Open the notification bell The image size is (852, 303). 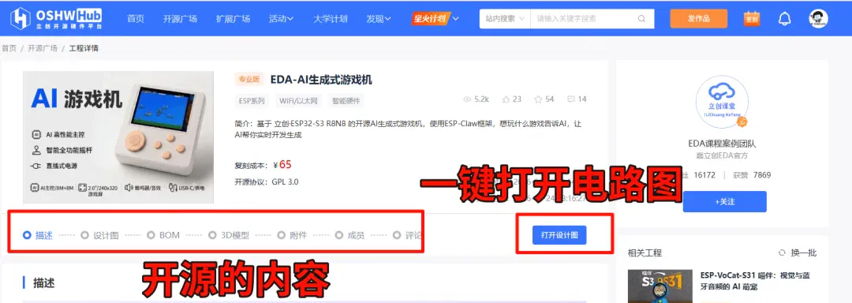(x=784, y=19)
